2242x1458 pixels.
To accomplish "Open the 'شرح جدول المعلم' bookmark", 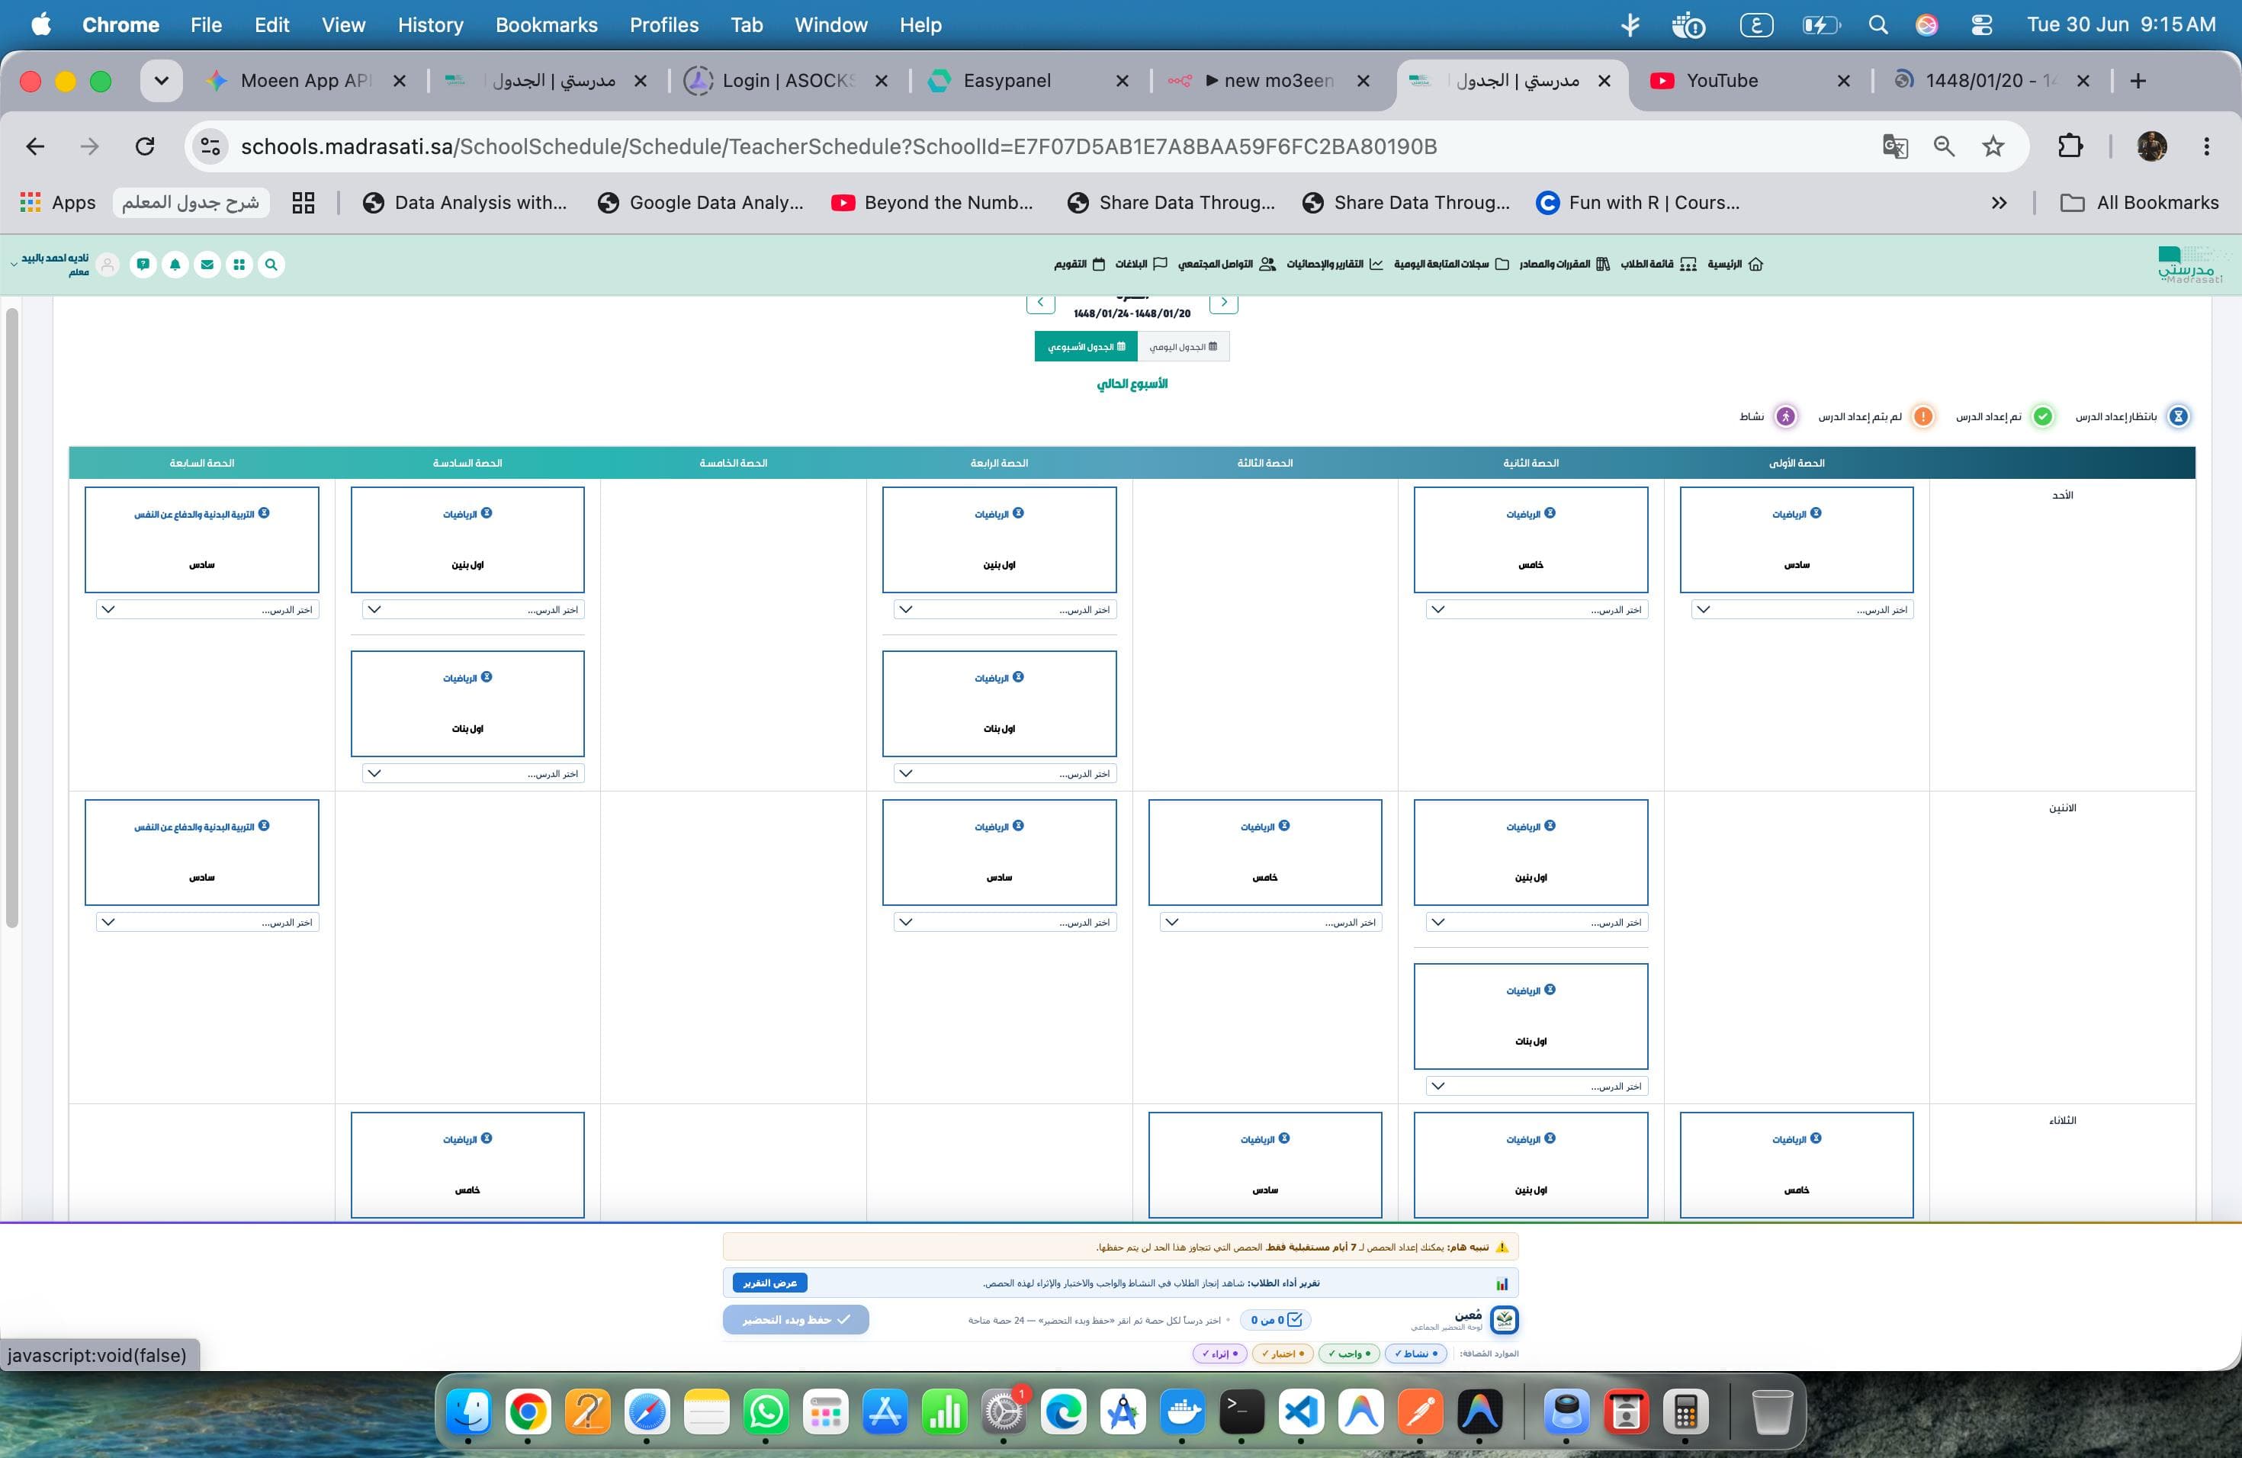I will tap(191, 203).
